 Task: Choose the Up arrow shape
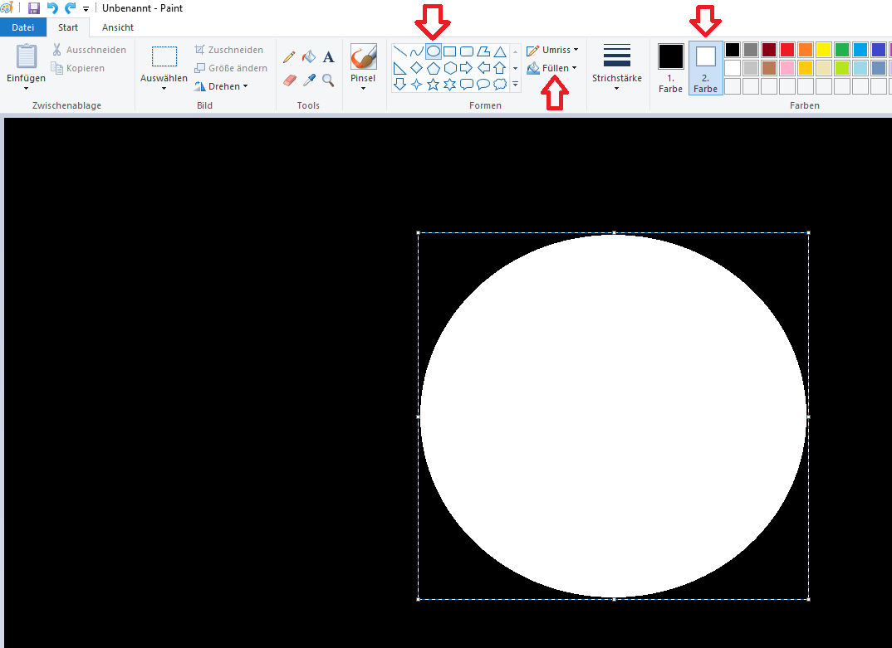point(500,68)
